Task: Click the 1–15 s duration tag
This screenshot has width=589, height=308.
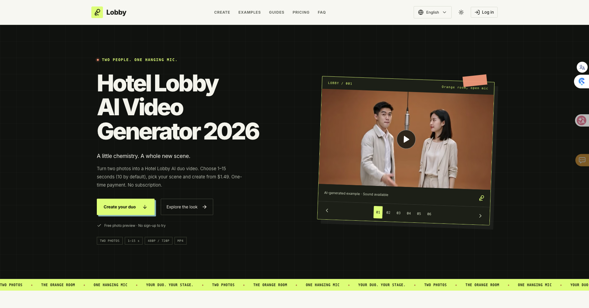Action: click(x=134, y=241)
